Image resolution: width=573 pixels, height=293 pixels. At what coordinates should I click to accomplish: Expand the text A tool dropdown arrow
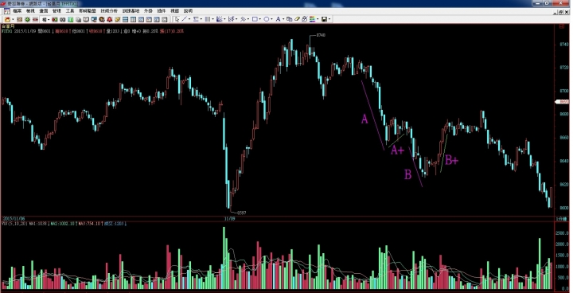pyautogui.click(x=283, y=19)
